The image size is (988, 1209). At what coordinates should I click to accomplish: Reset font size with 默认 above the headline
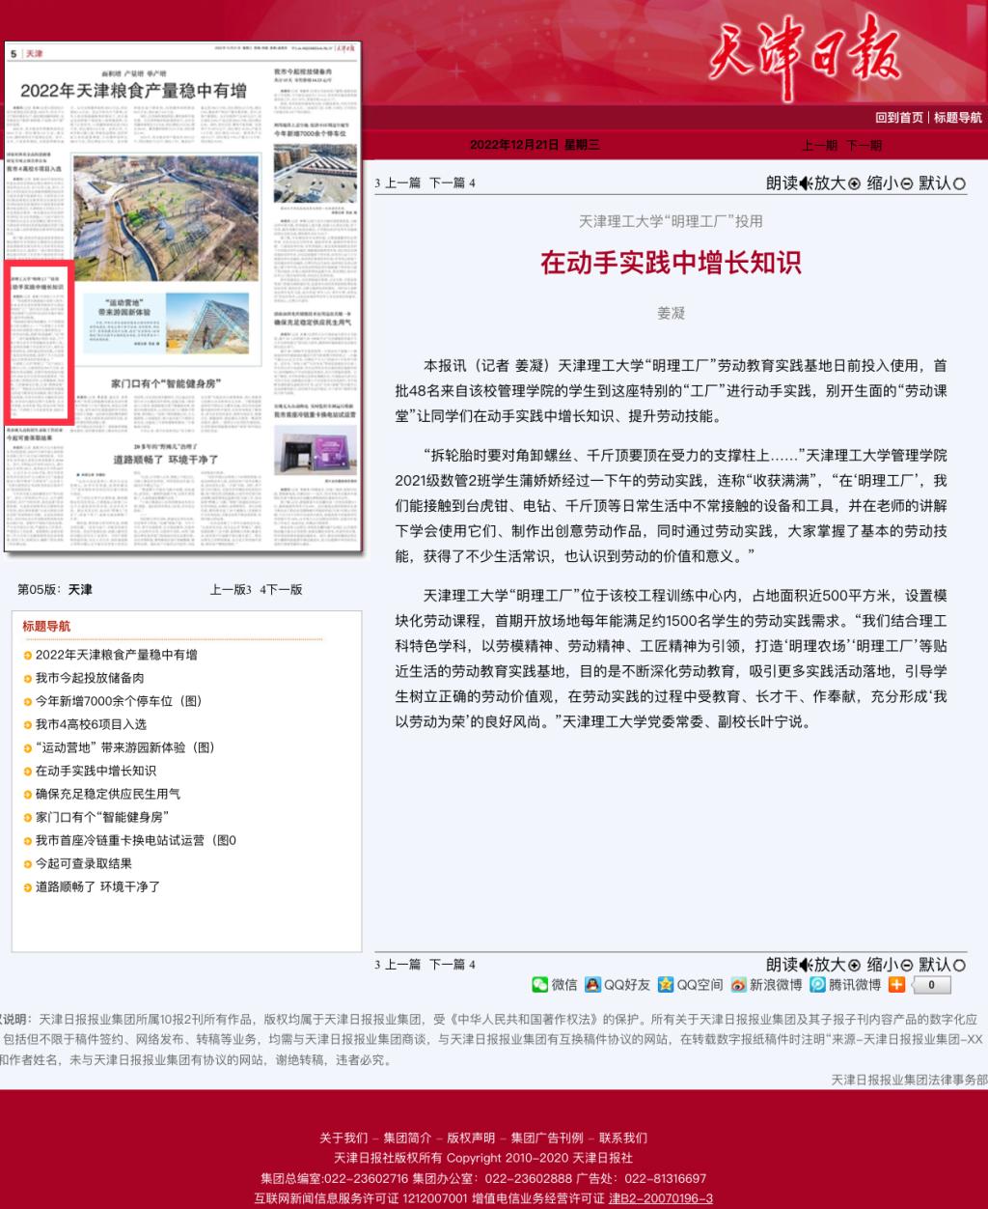click(942, 183)
